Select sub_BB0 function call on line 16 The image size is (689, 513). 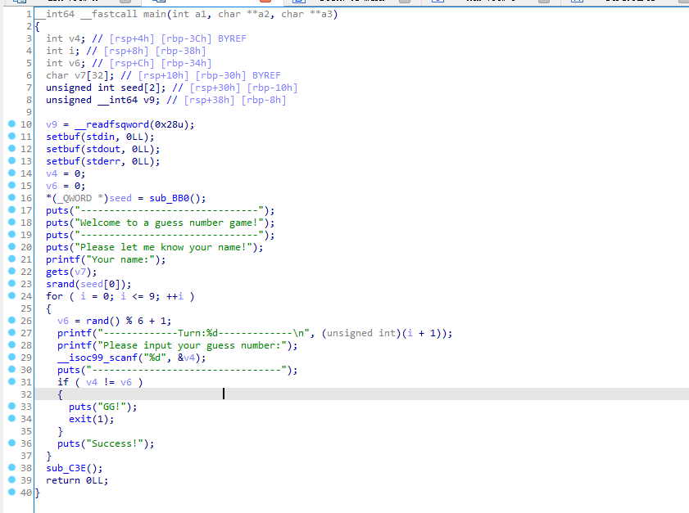(x=169, y=198)
